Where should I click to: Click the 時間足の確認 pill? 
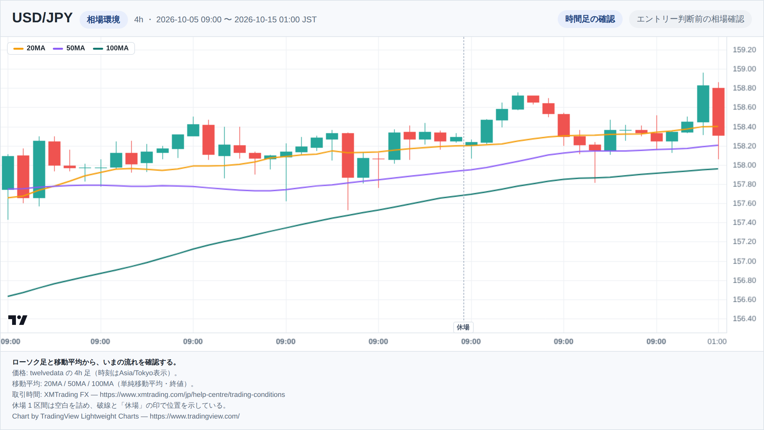point(590,19)
